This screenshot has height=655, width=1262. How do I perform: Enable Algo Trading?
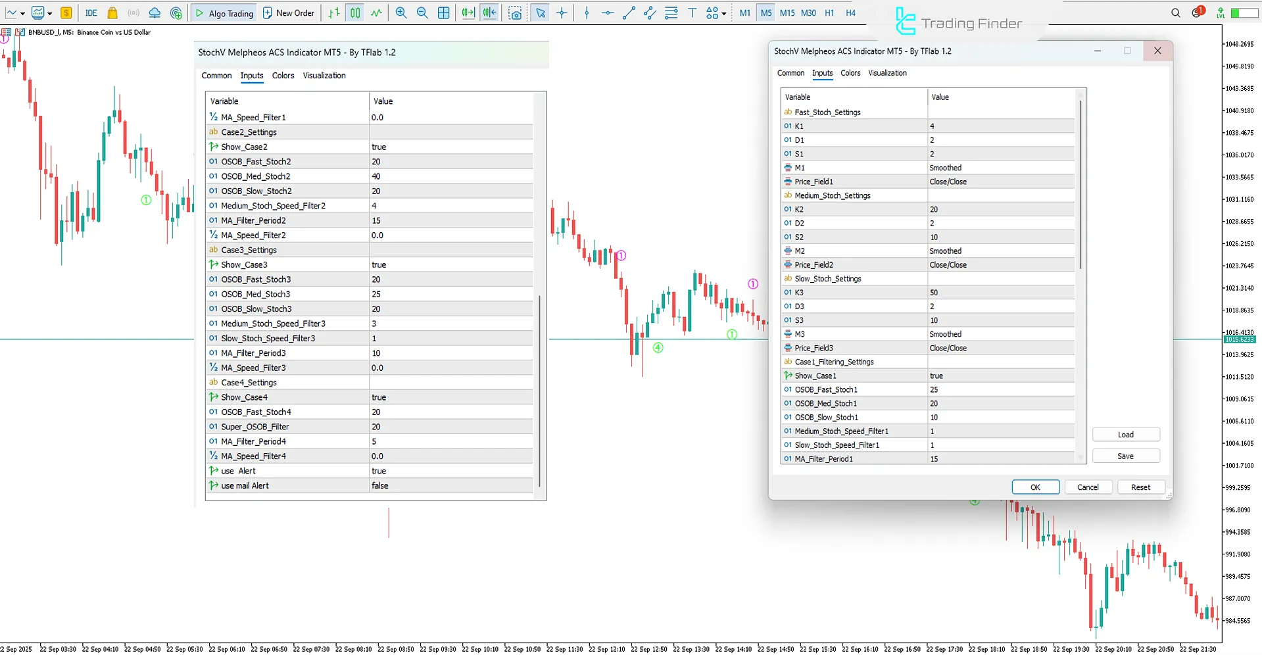(x=224, y=12)
